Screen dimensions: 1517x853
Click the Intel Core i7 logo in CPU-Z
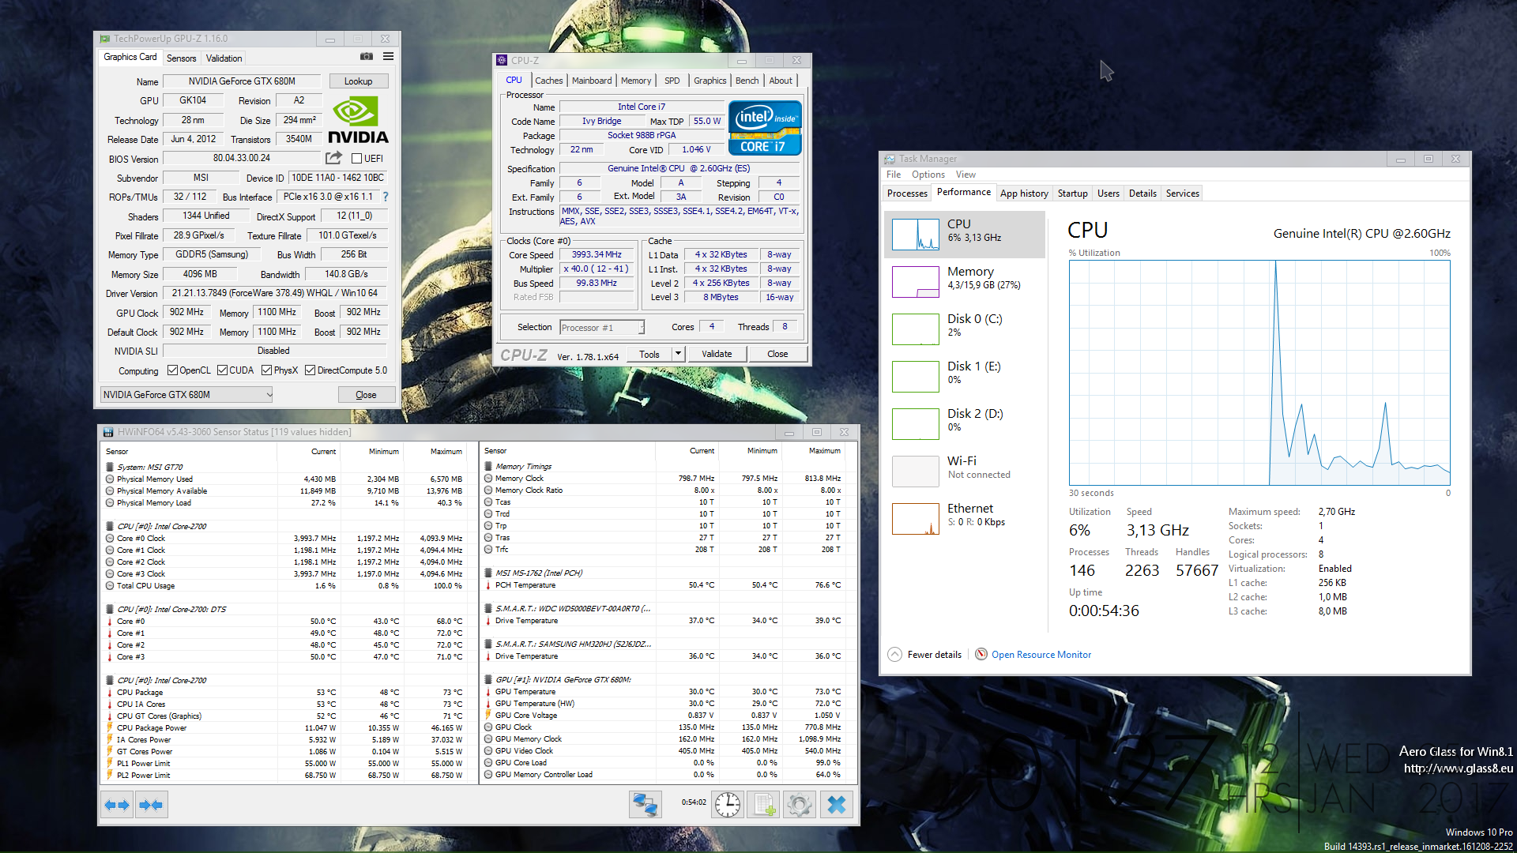pos(764,128)
